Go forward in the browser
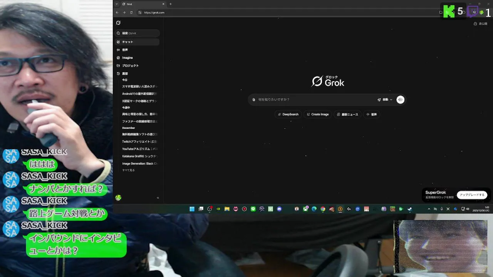 [124, 12]
